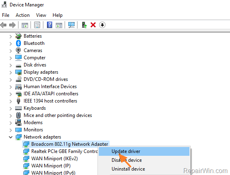Open the Properties toolbar icon
230x175 pixels.
click(37, 25)
